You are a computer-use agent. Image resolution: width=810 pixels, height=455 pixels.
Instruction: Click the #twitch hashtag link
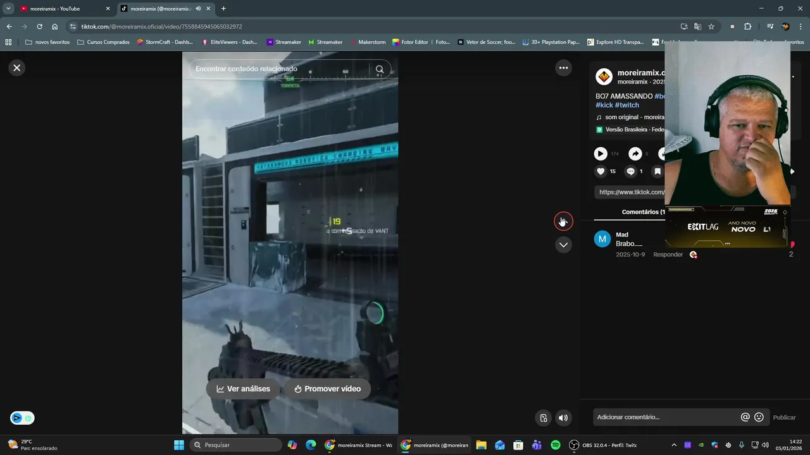(x=626, y=105)
